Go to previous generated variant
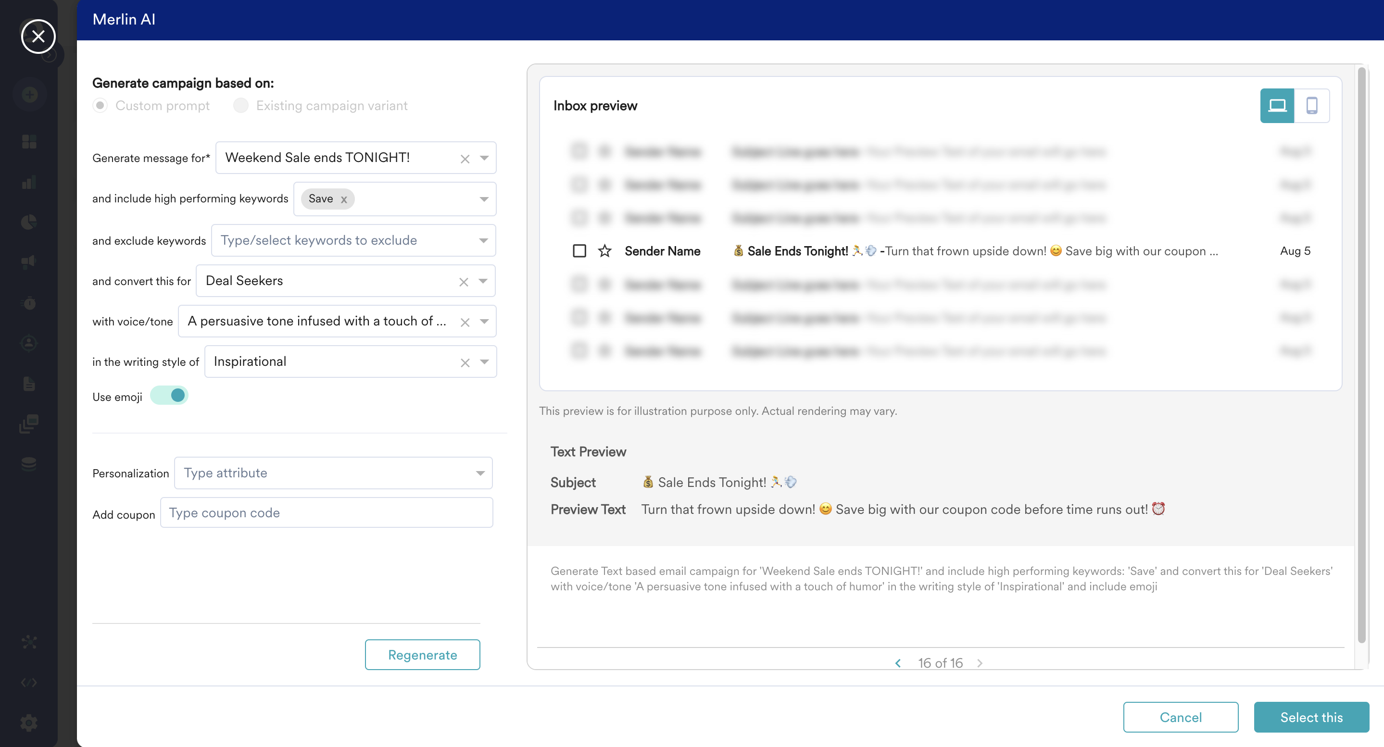 pos(898,663)
